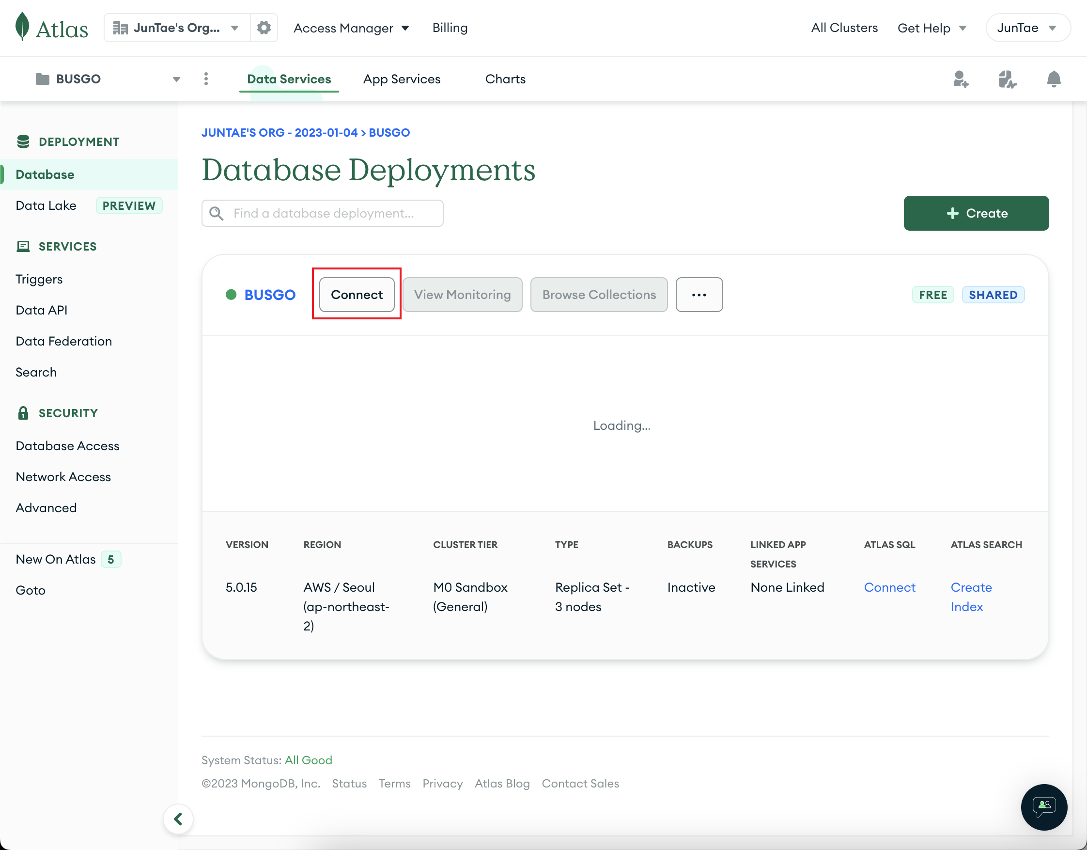
Task: Click the invite user icon
Action: [960, 79]
